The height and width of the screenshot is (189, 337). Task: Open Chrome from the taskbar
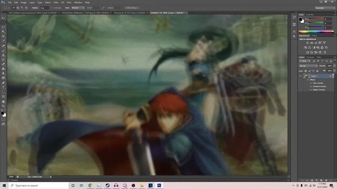(90, 185)
